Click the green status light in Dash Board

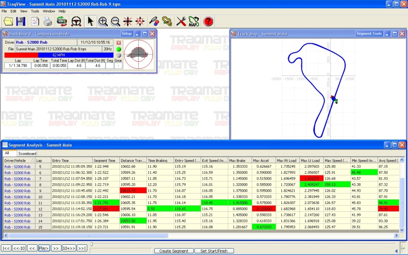pos(119,49)
